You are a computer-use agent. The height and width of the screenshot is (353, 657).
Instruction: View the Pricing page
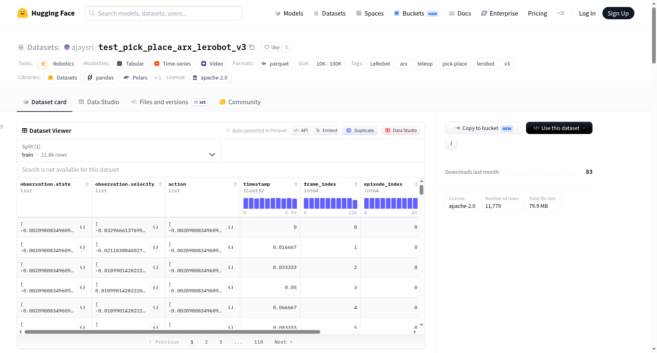[x=538, y=13]
